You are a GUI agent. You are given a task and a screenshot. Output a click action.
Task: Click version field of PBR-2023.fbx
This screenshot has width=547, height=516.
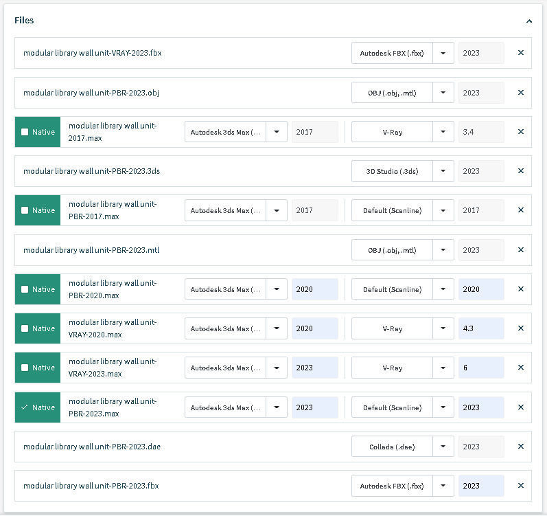point(480,486)
